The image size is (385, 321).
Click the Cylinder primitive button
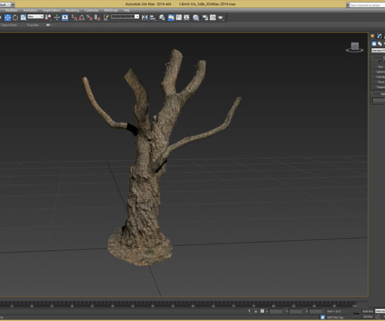pos(379,77)
